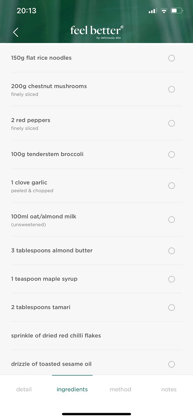Viewport: 193px width, 419px height.
Task: Tick the 2 red peppers circle
Action: coord(171,123)
